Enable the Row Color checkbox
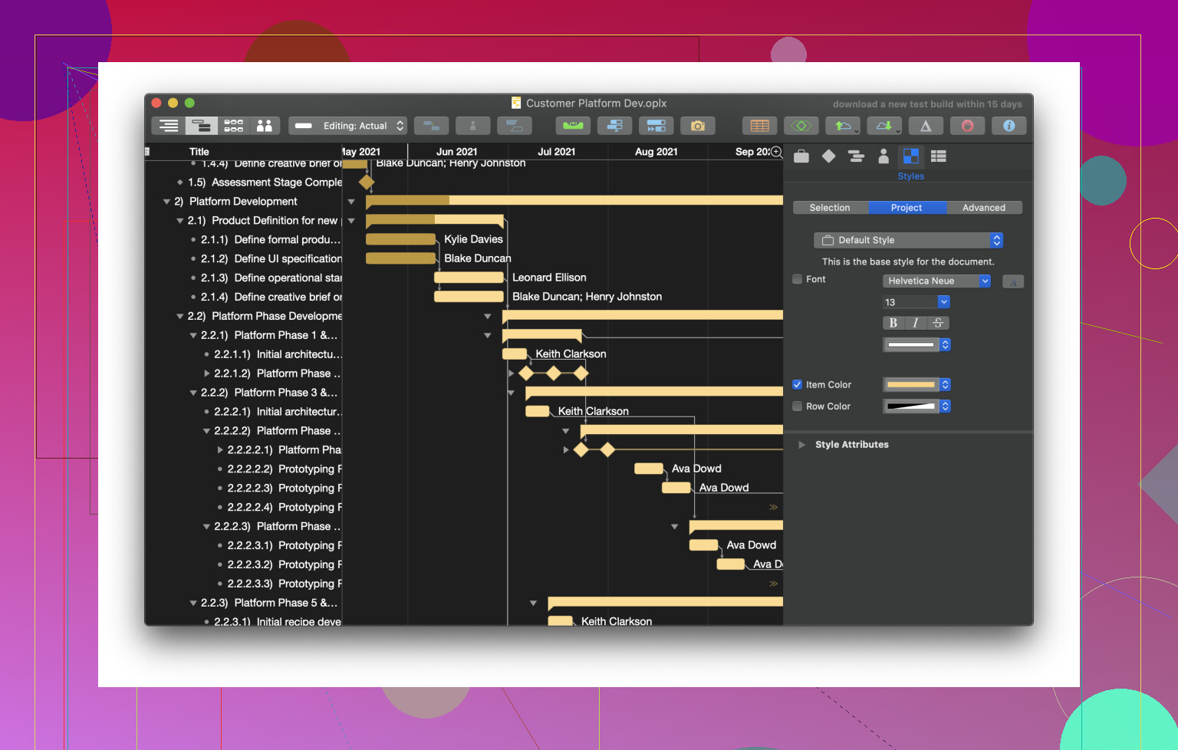The image size is (1178, 750). pyautogui.click(x=798, y=406)
